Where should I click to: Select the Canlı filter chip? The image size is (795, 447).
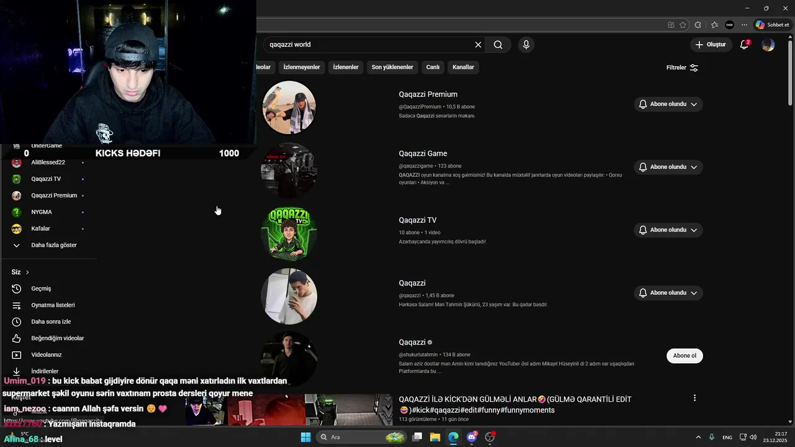click(433, 67)
